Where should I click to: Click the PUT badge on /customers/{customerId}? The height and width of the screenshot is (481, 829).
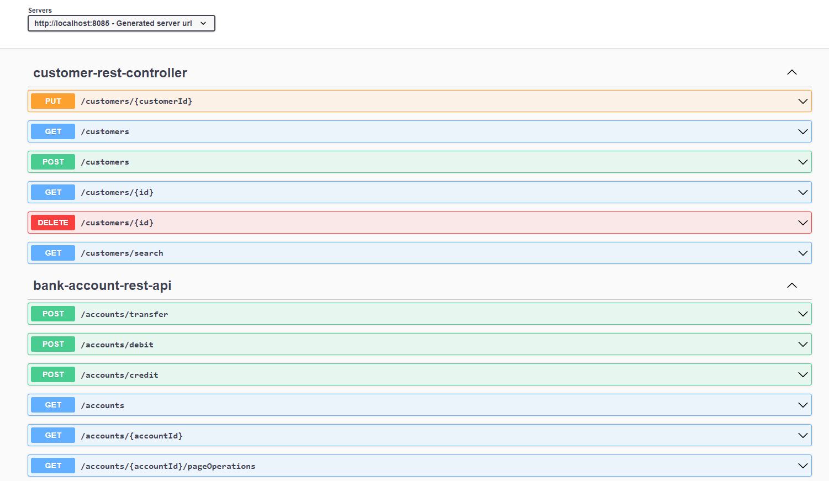point(52,101)
